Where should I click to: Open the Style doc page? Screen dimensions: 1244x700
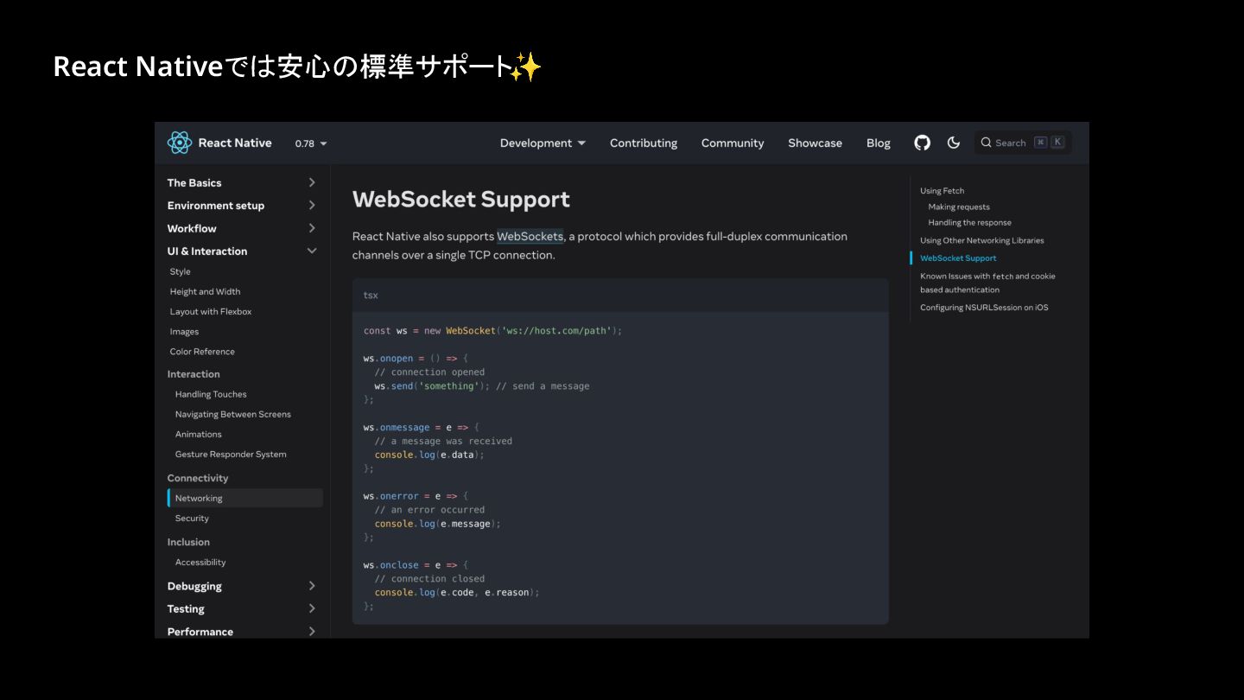[181, 271]
